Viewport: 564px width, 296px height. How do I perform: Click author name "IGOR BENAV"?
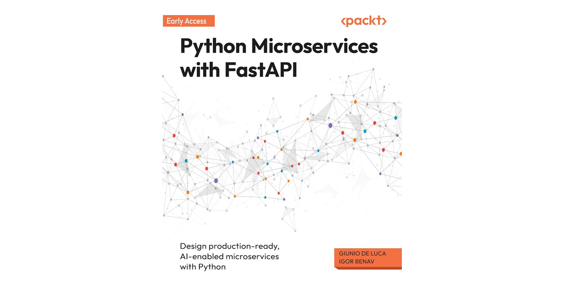356,262
